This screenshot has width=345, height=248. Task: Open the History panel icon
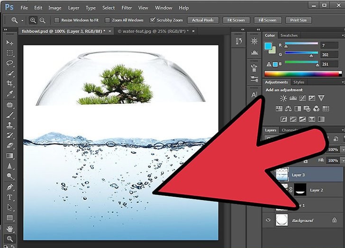tap(239, 41)
